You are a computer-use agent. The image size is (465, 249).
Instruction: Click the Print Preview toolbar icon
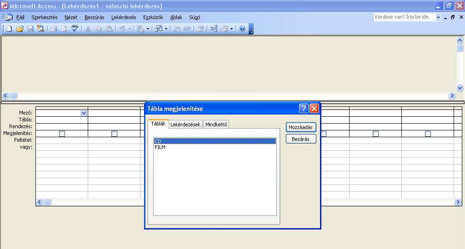coord(65,29)
